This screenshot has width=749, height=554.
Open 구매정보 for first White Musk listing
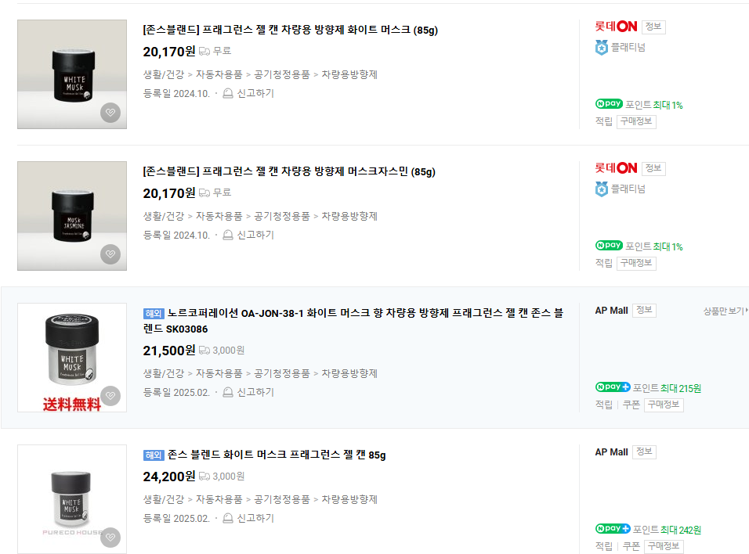[x=636, y=121]
